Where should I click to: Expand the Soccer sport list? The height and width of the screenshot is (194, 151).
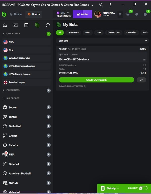(x=49, y=107)
